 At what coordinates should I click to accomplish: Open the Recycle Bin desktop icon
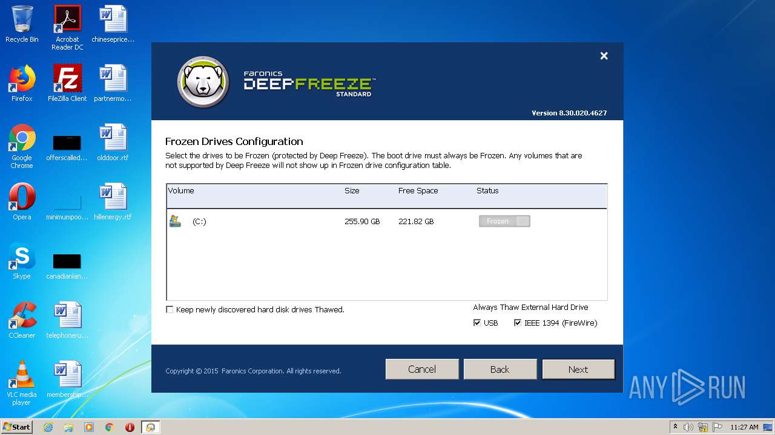pyautogui.click(x=22, y=24)
